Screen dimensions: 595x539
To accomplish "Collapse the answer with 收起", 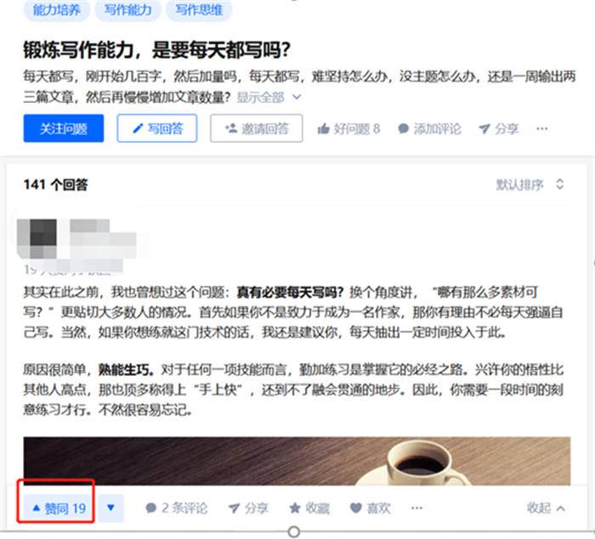I will pos(546,508).
